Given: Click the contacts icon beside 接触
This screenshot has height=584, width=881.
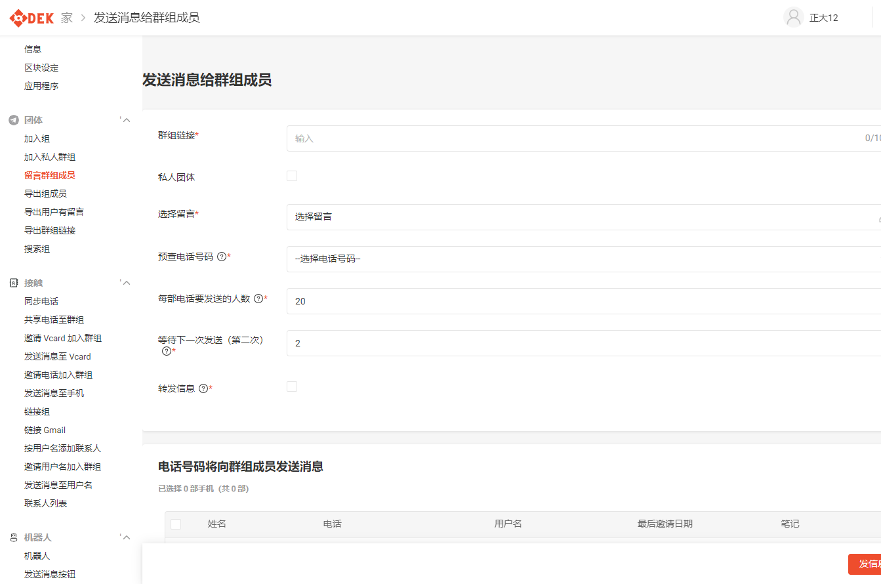Looking at the screenshot, I should pos(13,283).
